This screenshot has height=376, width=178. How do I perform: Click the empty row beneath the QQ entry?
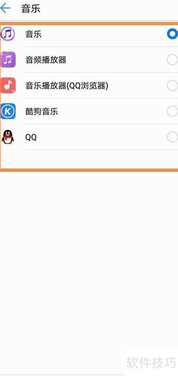[x=89, y=159]
